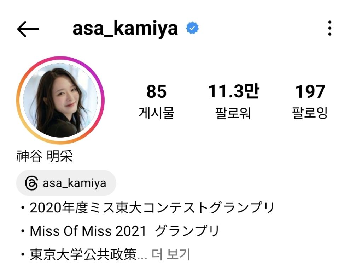Tap the 85 posts count
Image resolution: width=362 pixels, height=265 pixels.
156,91
